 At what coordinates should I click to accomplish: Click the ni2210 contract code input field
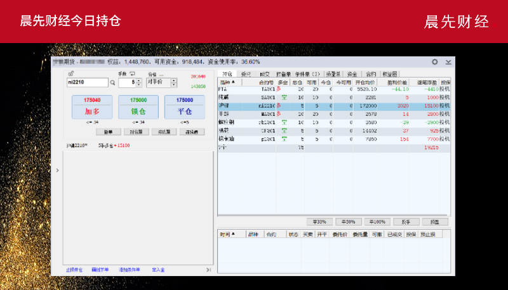pos(87,82)
